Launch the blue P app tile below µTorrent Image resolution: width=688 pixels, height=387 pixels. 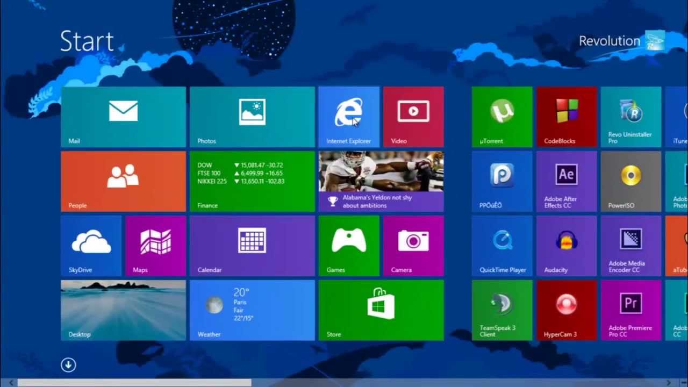click(502, 181)
